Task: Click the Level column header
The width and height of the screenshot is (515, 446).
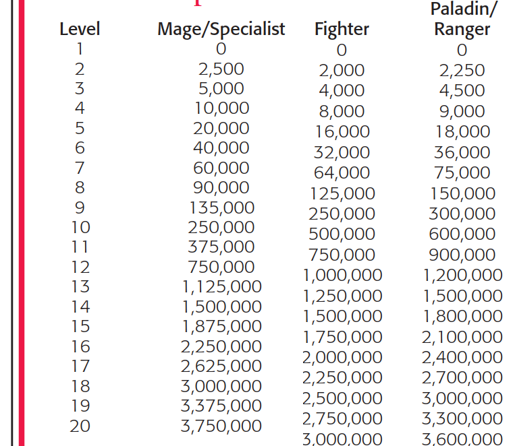Action: pos(80,29)
